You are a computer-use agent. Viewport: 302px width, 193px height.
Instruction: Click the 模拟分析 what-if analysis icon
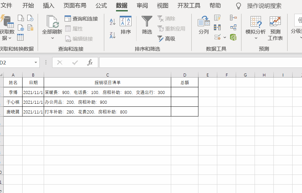256,21
